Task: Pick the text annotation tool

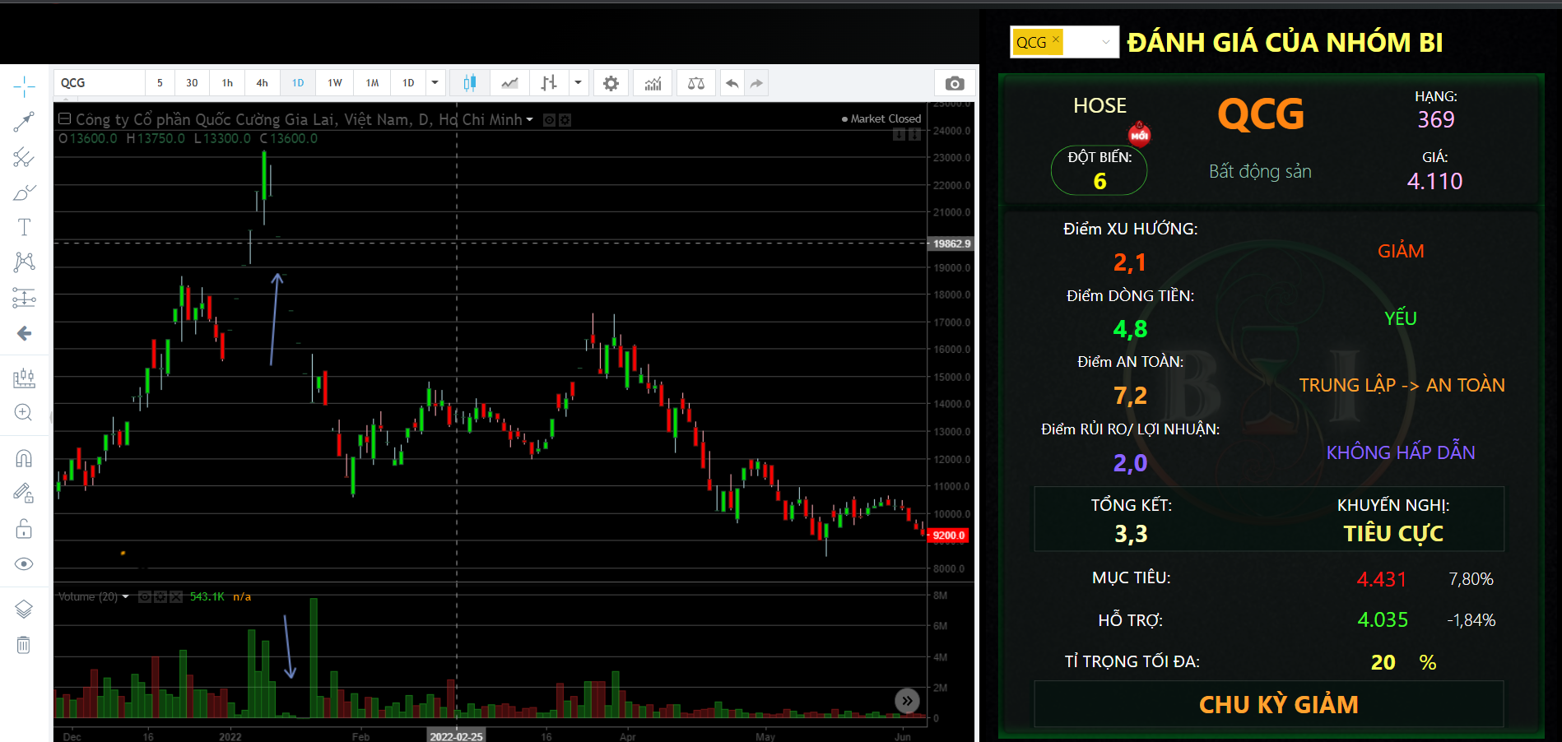Action: click(24, 227)
